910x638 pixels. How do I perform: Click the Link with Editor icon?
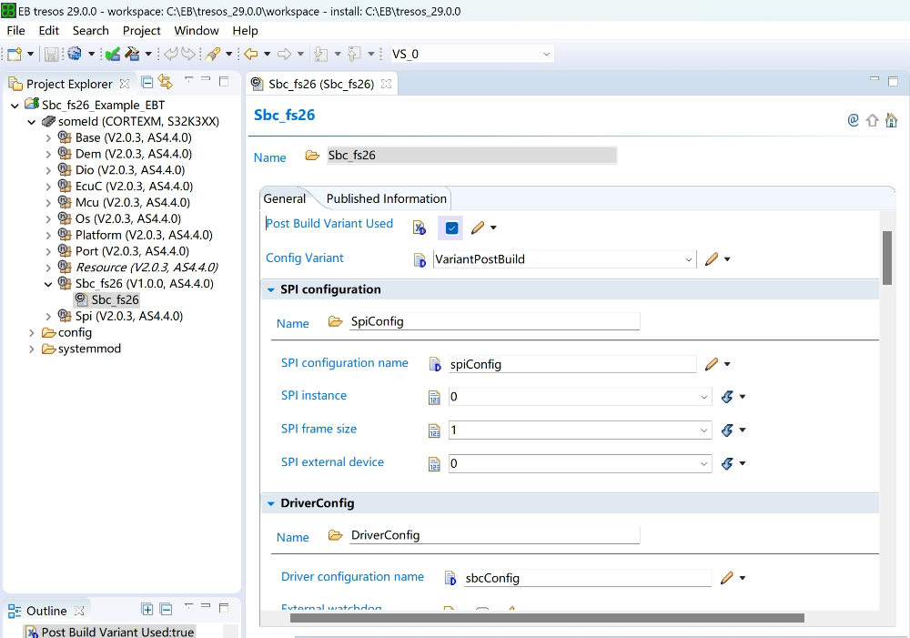click(x=165, y=82)
